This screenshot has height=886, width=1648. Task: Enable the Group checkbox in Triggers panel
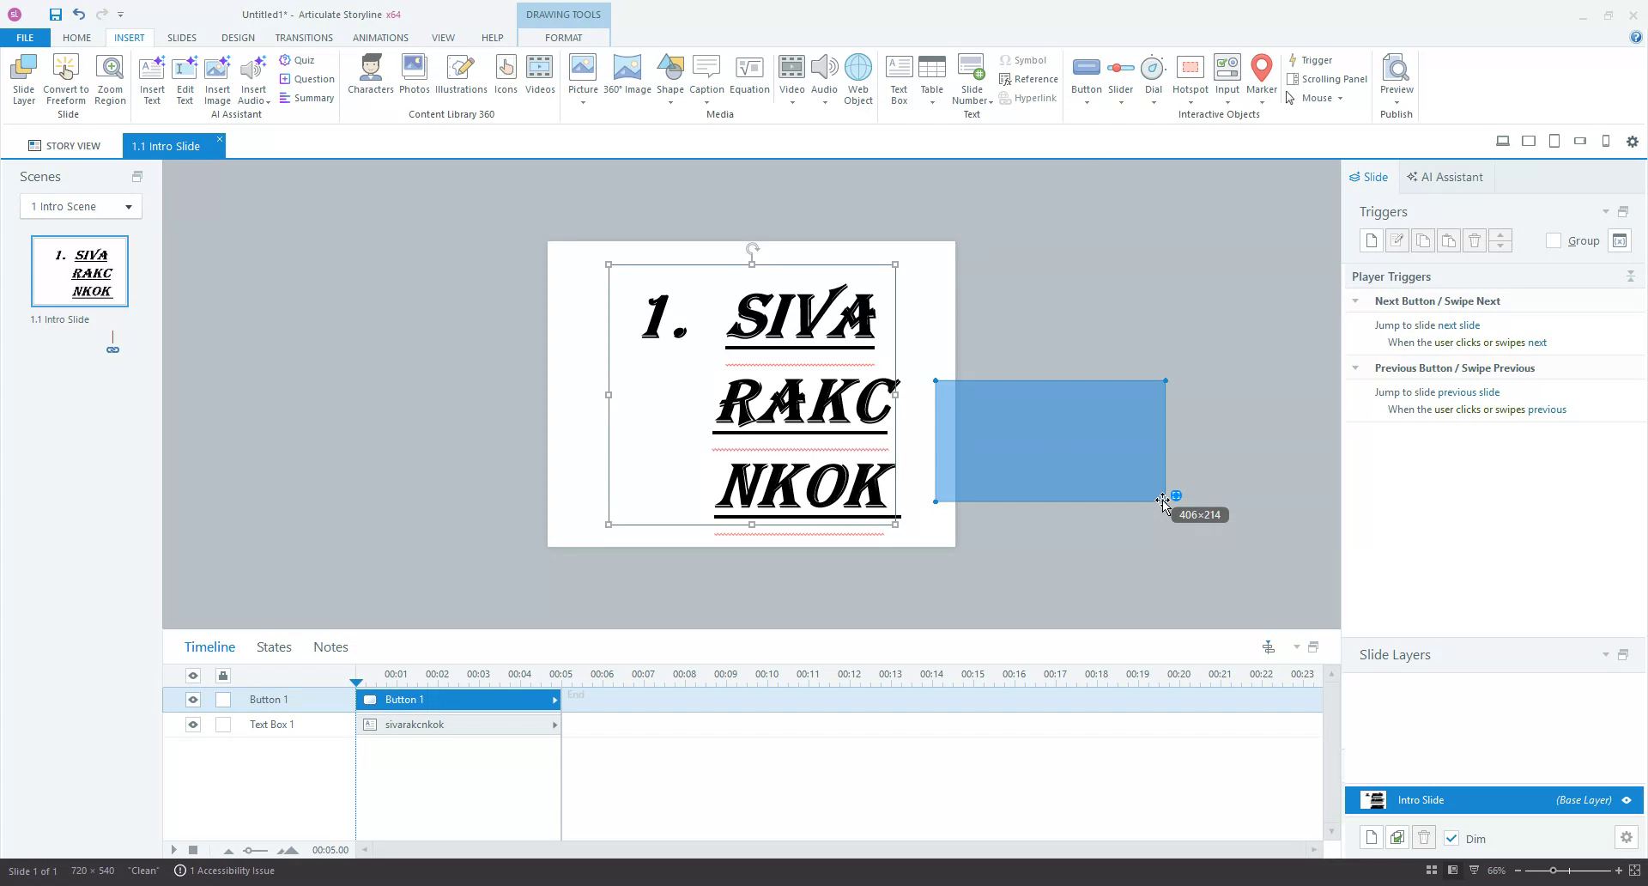(x=1554, y=241)
